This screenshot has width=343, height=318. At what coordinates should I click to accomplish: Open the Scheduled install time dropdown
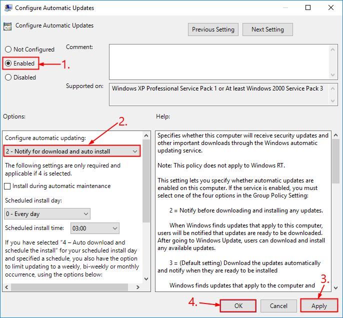[x=94, y=228]
